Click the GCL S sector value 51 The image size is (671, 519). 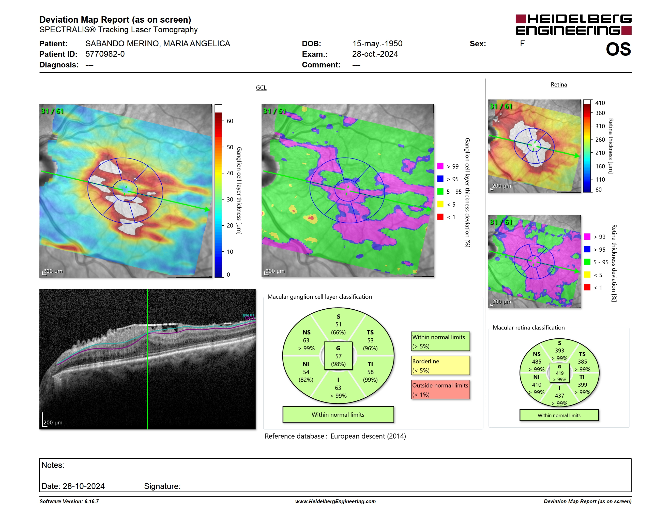(x=338, y=324)
